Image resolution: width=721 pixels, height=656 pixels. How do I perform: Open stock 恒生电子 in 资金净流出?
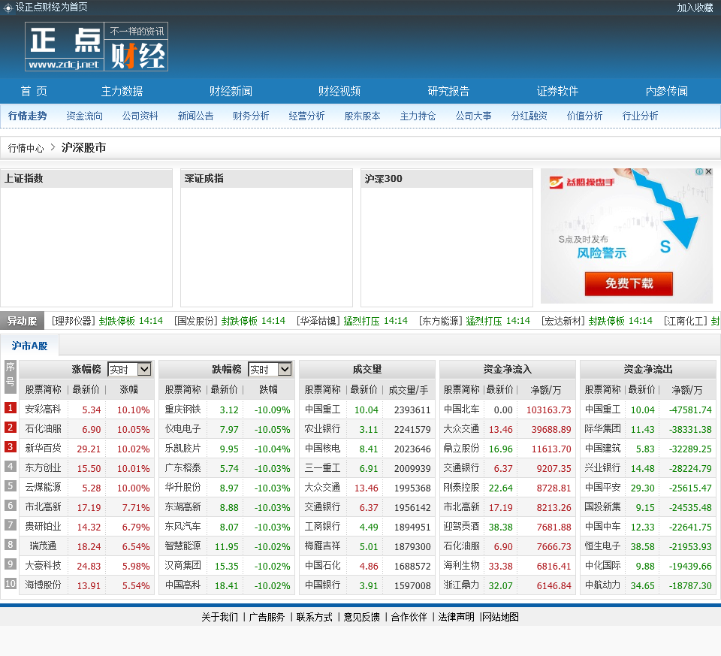(x=603, y=546)
